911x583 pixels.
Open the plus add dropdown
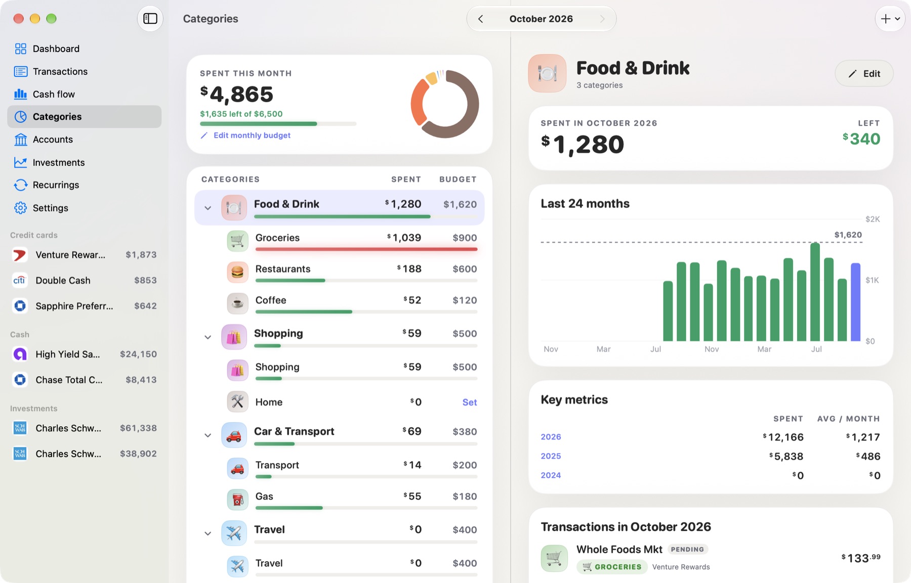coord(890,19)
